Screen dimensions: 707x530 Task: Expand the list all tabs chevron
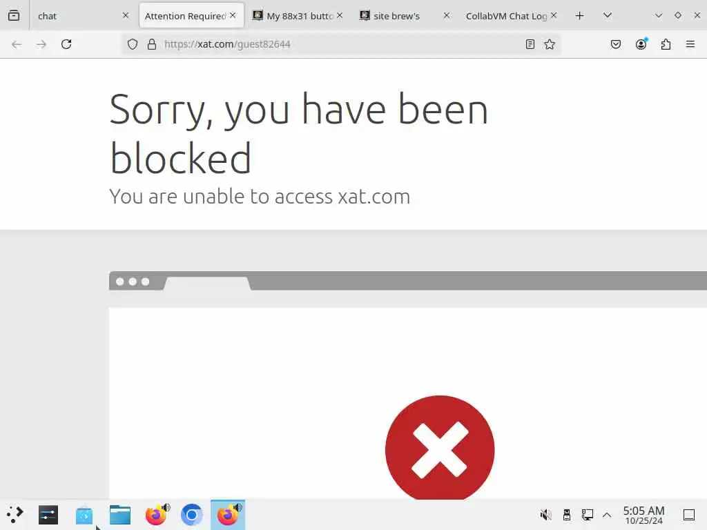pos(608,15)
